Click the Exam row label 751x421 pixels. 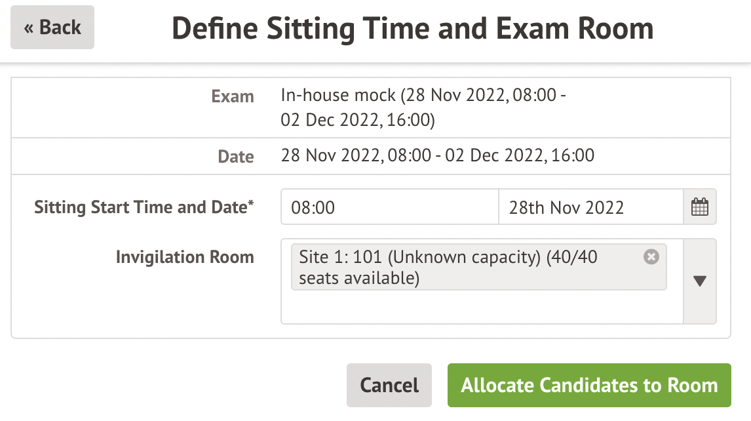click(233, 96)
